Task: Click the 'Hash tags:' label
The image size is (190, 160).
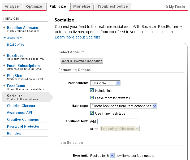Action: point(80,106)
